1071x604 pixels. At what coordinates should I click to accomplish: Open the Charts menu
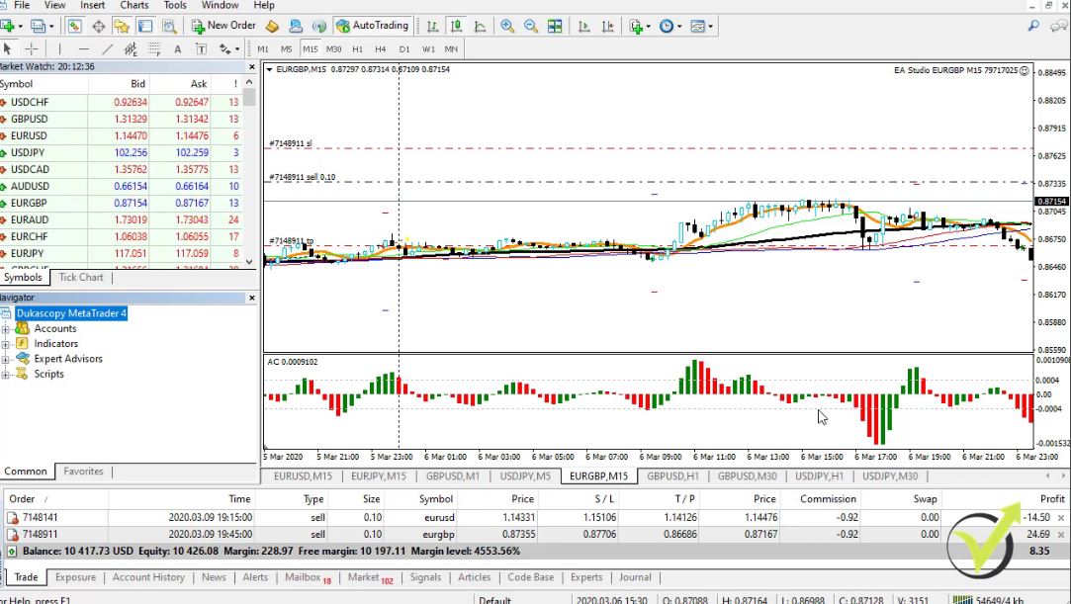click(x=134, y=5)
